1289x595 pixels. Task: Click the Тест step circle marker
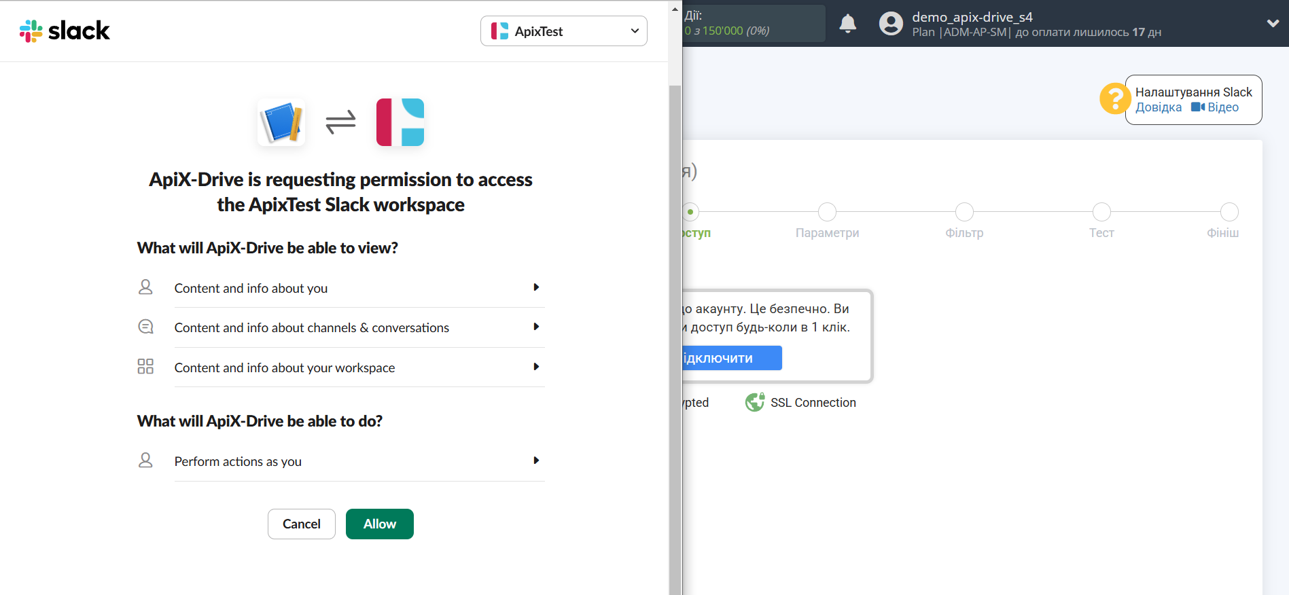tap(1101, 212)
